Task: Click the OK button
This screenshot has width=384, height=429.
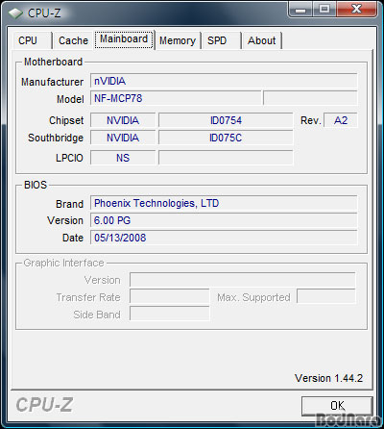Action: pos(337,406)
